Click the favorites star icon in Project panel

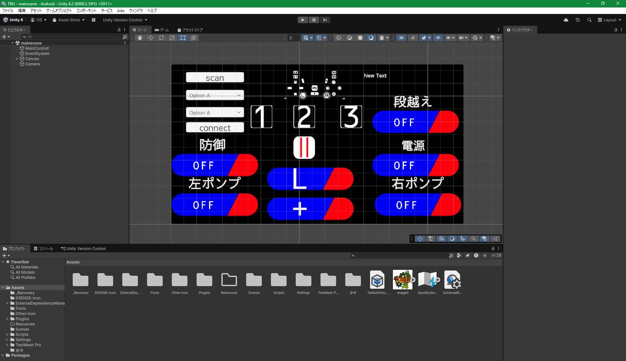(485, 256)
